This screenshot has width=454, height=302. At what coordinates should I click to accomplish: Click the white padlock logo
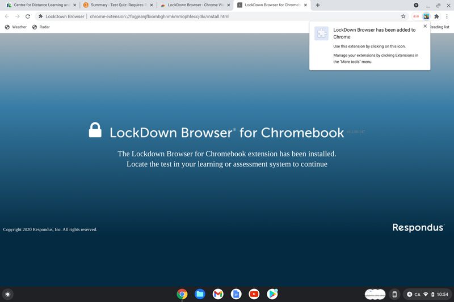click(95, 130)
